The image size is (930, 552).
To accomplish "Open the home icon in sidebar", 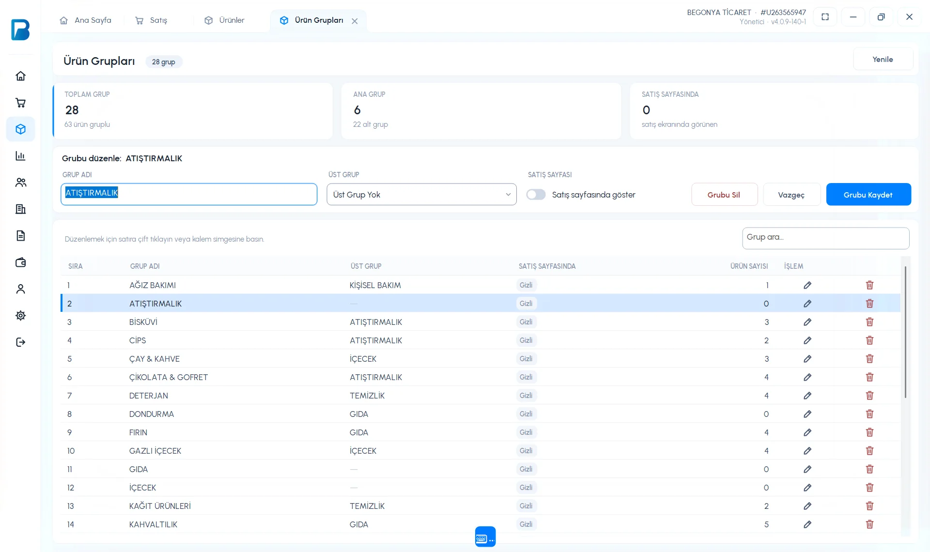I will pyautogui.click(x=20, y=76).
